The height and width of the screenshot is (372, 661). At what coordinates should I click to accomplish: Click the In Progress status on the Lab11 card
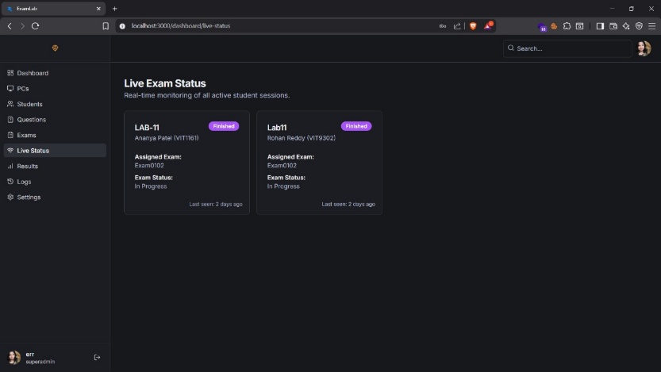pos(283,186)
